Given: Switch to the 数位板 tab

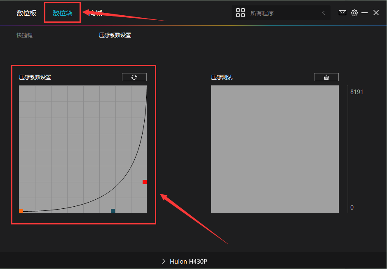Looking at the screenshot, I should tap(26, 13).
